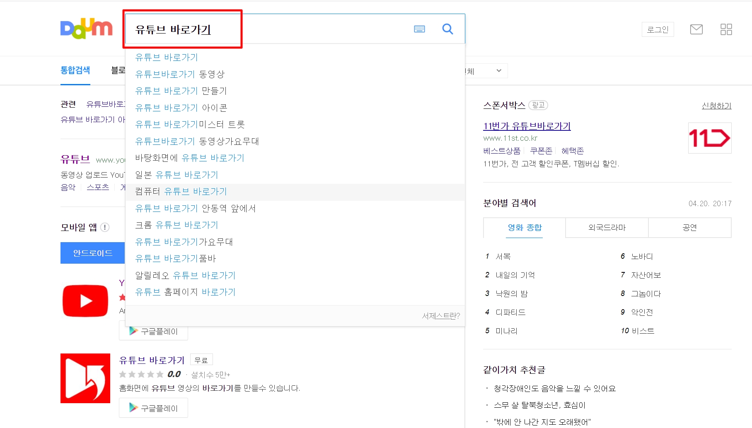Click the magnifier search icon
This screenshot has height=428, width=752.
[447, 29]
